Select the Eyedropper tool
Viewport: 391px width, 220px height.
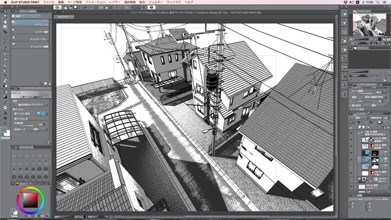(x=5, y=48)
